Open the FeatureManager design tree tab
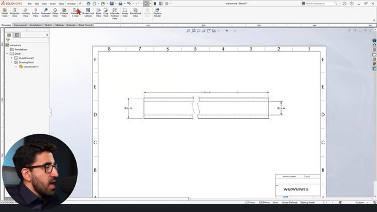Viewport: 377px width, 212px height. [9, 35]
